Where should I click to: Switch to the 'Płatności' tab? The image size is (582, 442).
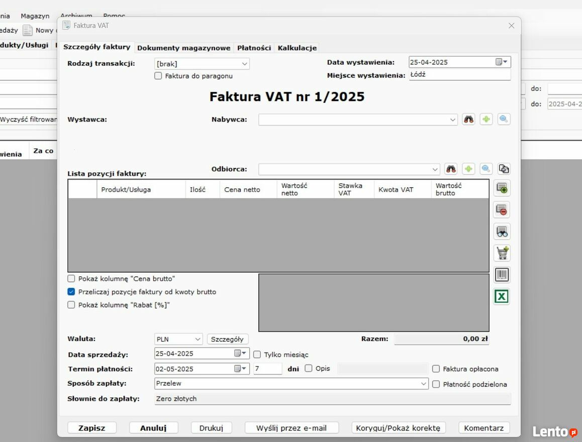[254, 48]
